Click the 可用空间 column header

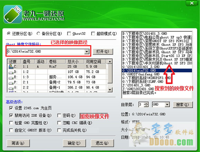(95, 62)
